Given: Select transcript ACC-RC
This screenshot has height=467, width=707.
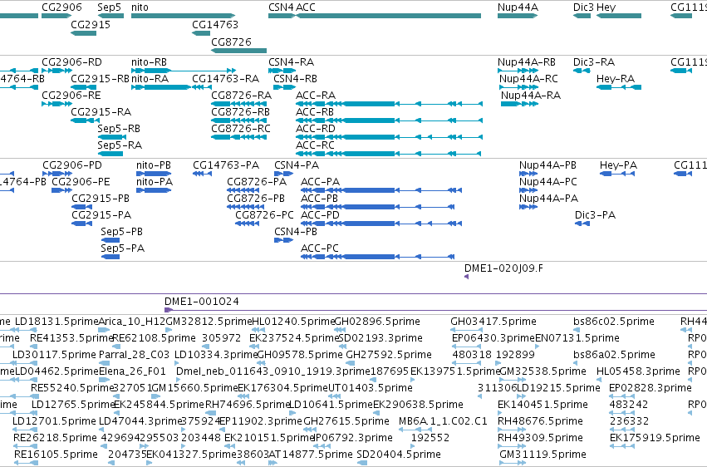Looking at the screenshot, I should (389, 154).
